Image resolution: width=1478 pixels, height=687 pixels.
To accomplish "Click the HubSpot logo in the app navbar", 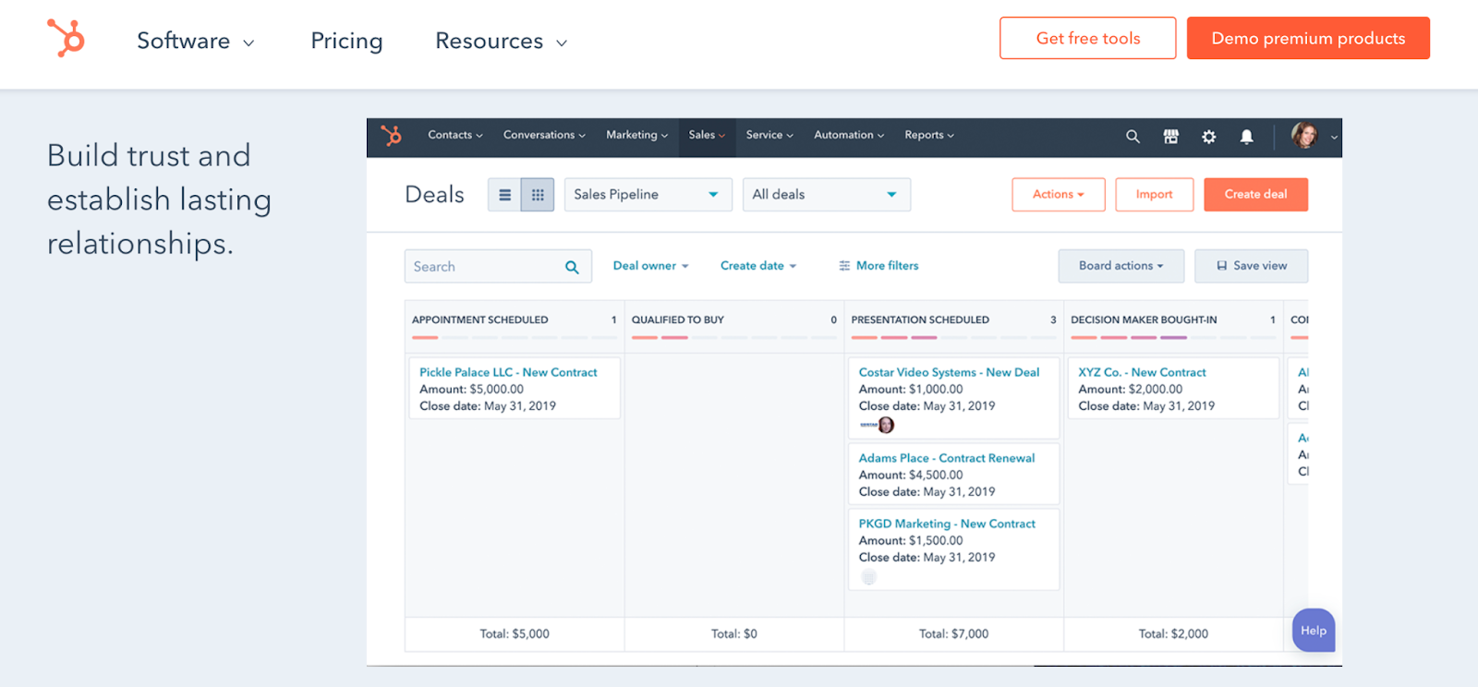I will tap(392, 136).
